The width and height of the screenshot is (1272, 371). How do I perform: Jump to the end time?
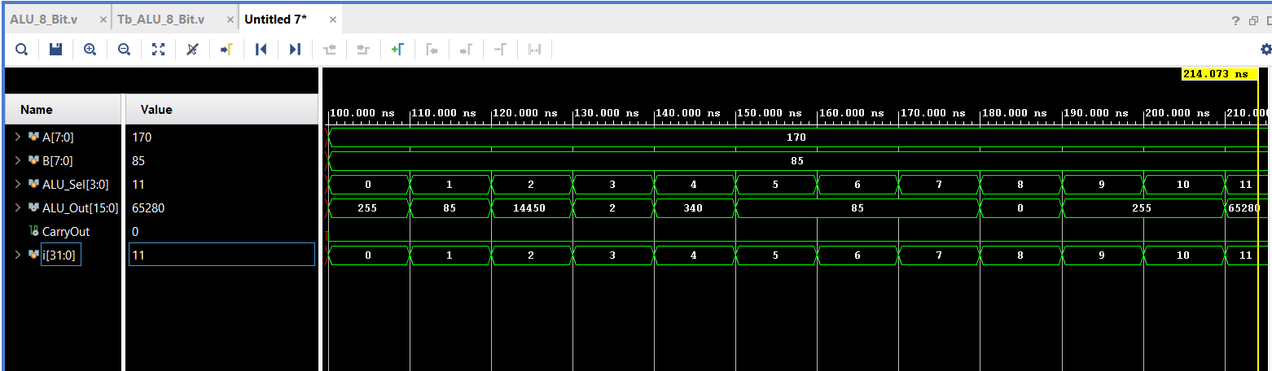295,50
